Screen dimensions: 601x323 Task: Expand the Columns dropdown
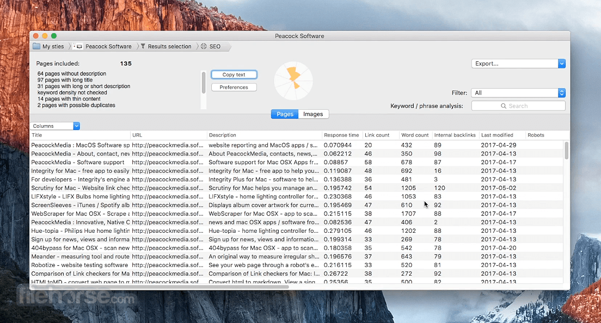(x=55, y=126)
